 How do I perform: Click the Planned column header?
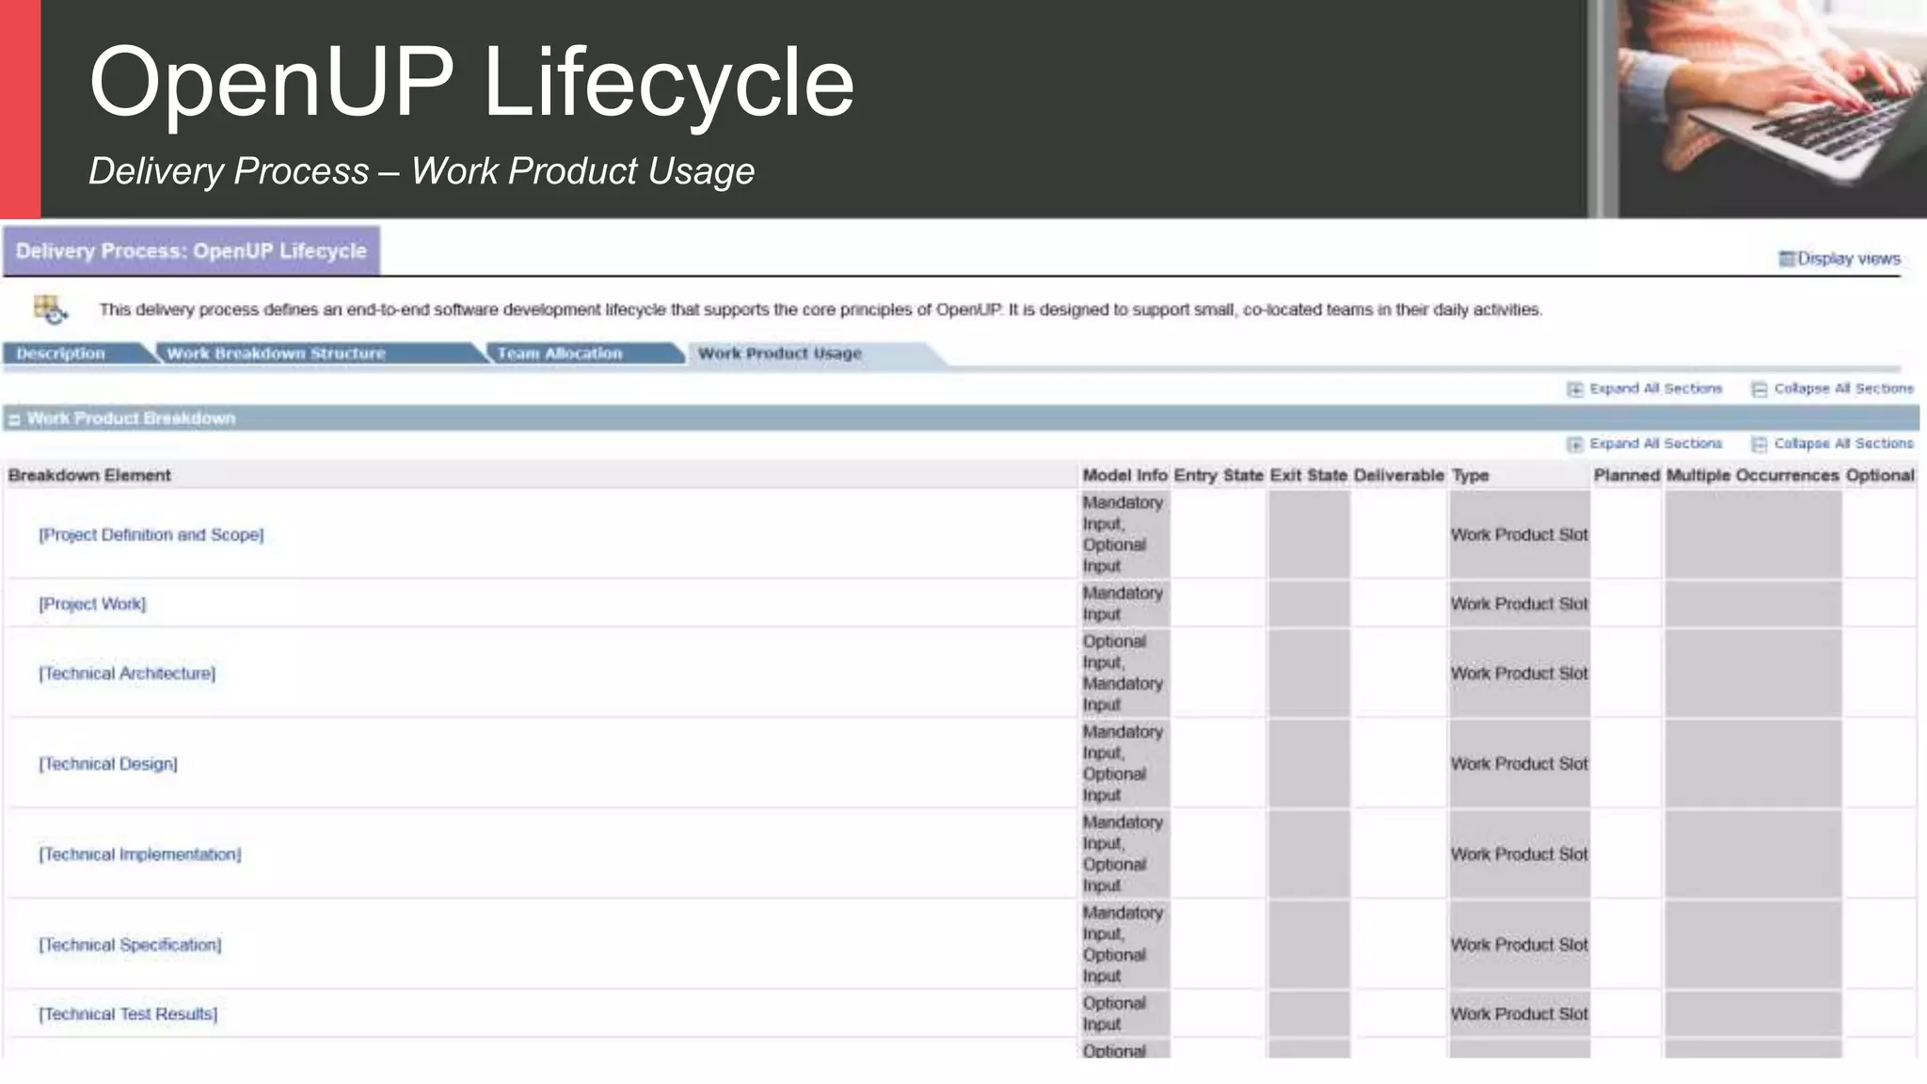[x=1627, y=475]
